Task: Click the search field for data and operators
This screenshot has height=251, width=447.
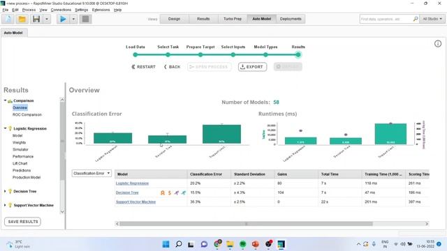Action: (x=386, y=19)
